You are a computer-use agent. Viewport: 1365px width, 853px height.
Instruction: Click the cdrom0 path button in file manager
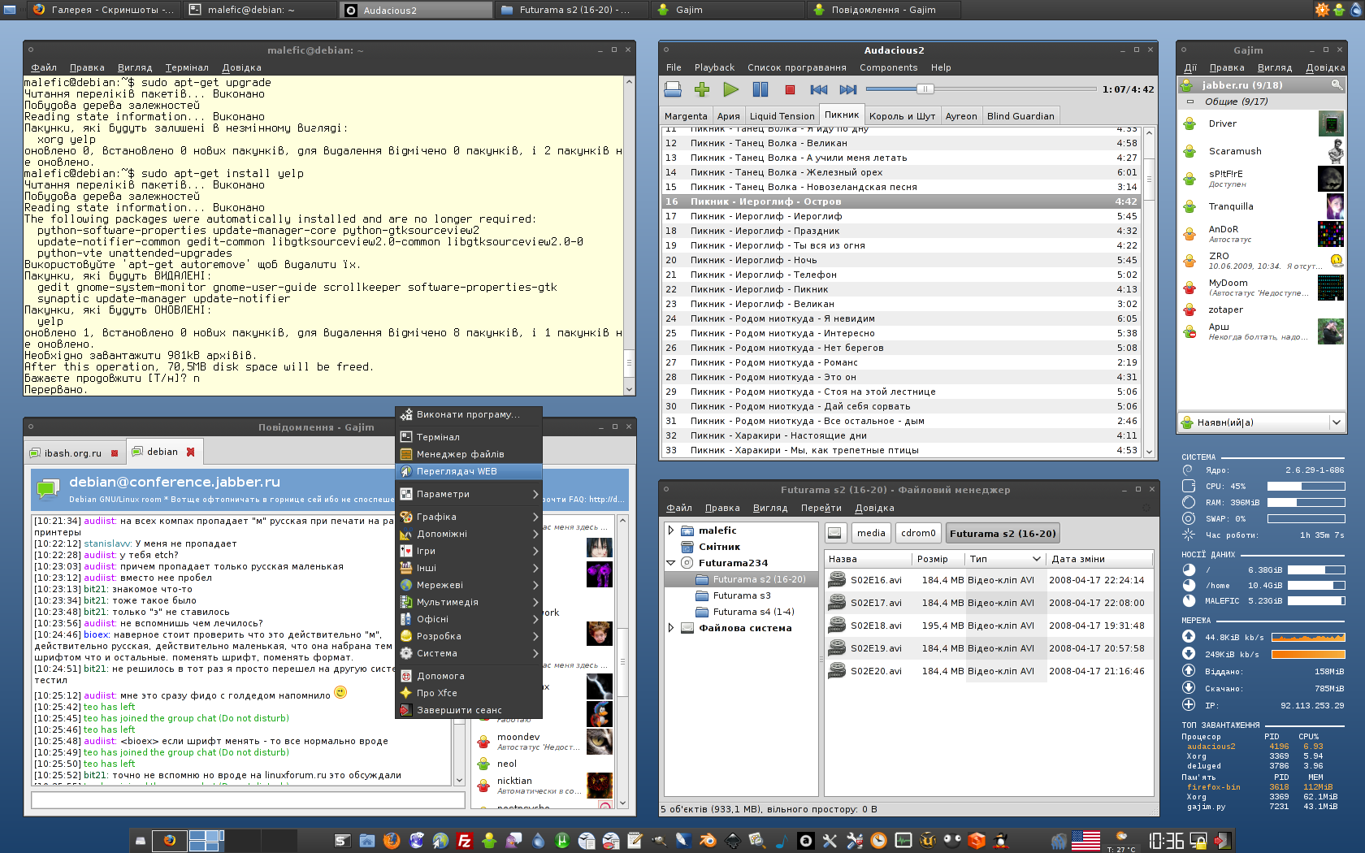[x=918, y=533]
